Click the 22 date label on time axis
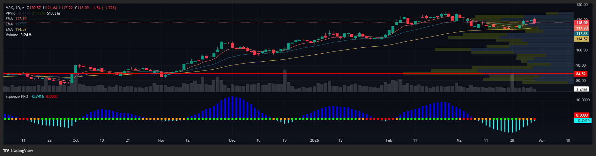596x156 pixels. [49, 140]
